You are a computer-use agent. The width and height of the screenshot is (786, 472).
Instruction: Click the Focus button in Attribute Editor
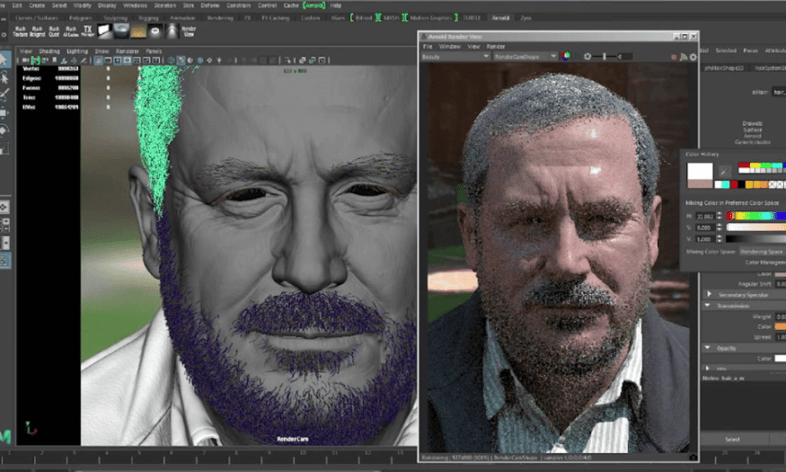coord(750,50)
